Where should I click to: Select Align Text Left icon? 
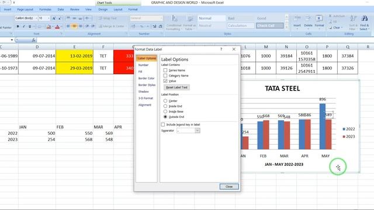point(68,26)
